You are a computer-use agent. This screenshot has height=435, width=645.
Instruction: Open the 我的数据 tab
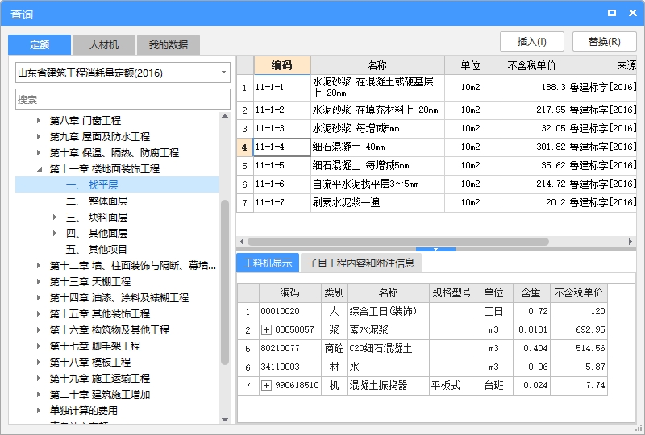[x=169, y=44]
